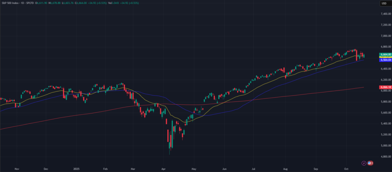Screen dimensions: 392x172
Task: Click the Apr marker on time axis
Action: coord(163,168)
